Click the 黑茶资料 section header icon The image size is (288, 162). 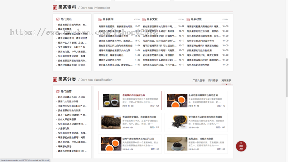(x=55, y=8)
